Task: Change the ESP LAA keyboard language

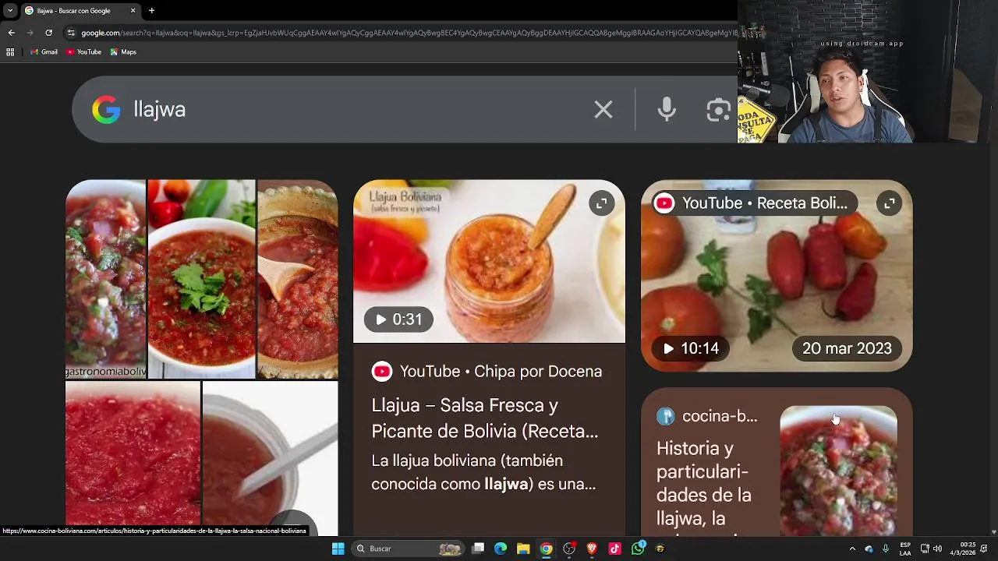Action: (905, 549)
